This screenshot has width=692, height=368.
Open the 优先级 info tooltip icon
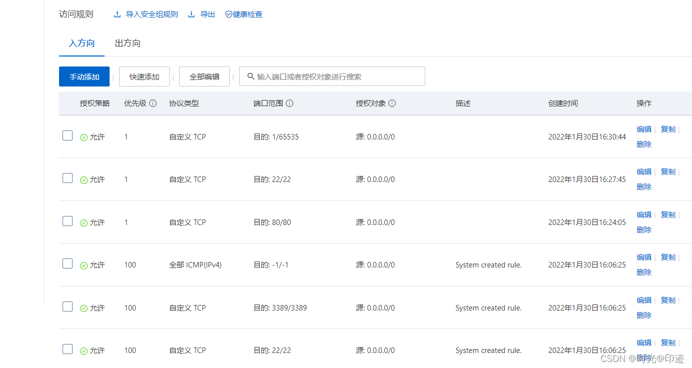(154, 103)
